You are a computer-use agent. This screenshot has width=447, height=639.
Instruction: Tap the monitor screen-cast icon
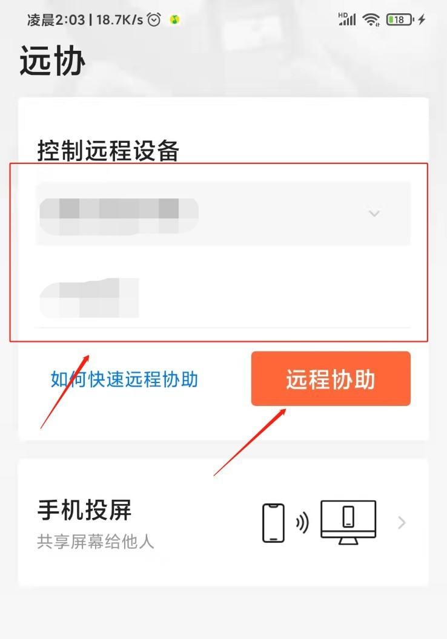point(348,522)
